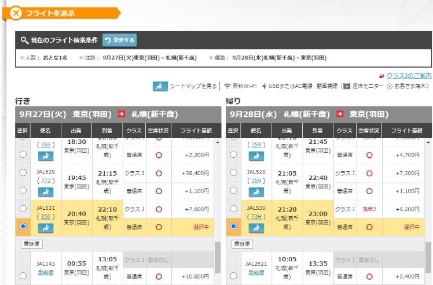Image resolution: width=433 pixels, height=285 pixels.
Task: Click the red icon beside クラスJのご案内
Action: (381, 76)
